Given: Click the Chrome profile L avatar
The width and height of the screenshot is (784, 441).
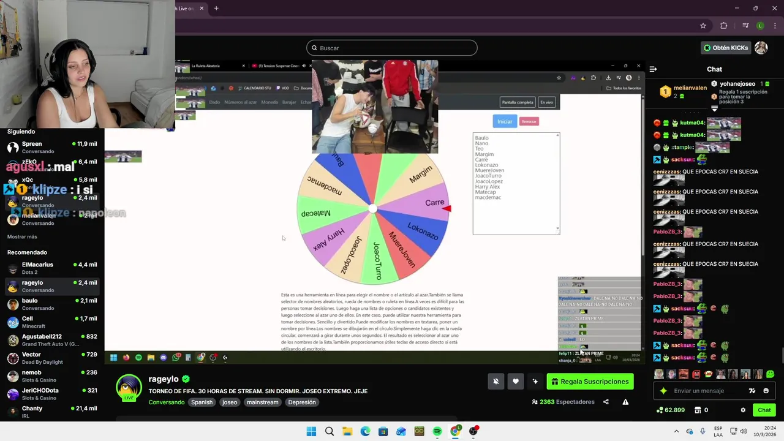Looking at the screenshot, I should click(760, 26).
